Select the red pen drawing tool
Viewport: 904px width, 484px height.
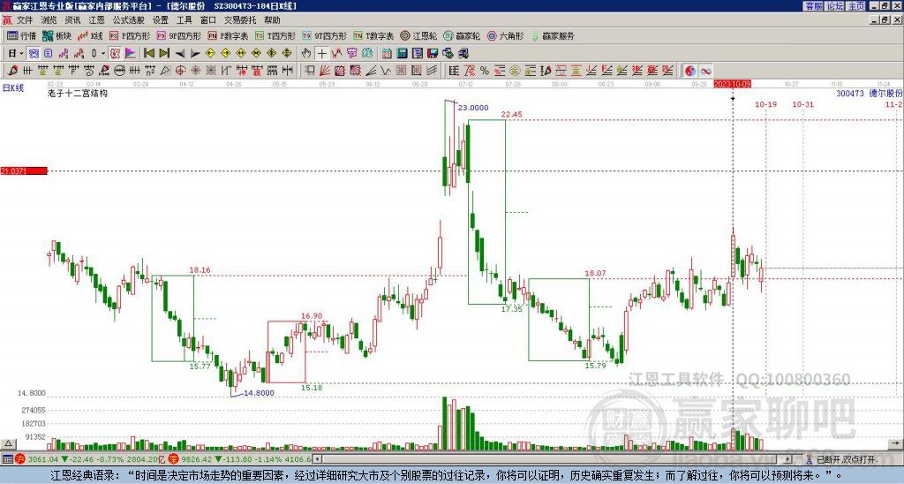click(12, 71)
